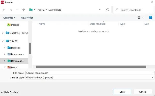Image resolution: width=155 pixels, height=96 pixels.
Task: Close the Save As dialog
Action: 152,2
